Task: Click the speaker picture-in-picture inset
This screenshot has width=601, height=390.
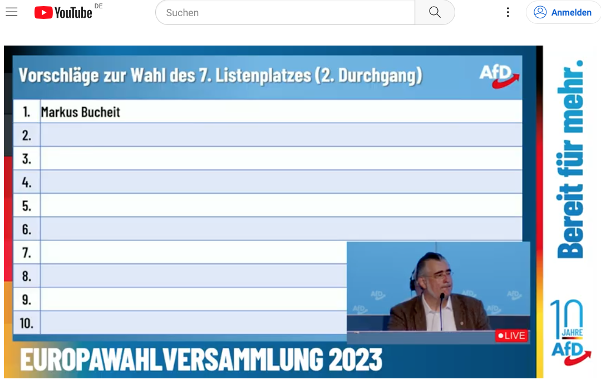Action: 439,292
